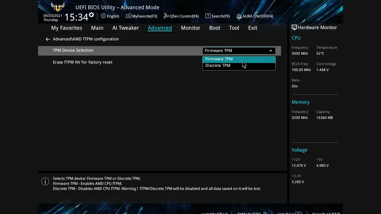381x214 pixels.
Task: Click the info icon in the help area
Action: (x=45, y=181)
